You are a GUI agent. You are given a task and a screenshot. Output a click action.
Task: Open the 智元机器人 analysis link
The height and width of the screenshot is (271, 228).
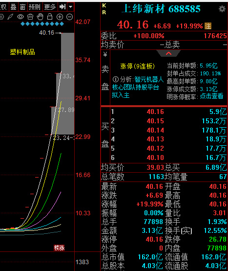(149, 79)
